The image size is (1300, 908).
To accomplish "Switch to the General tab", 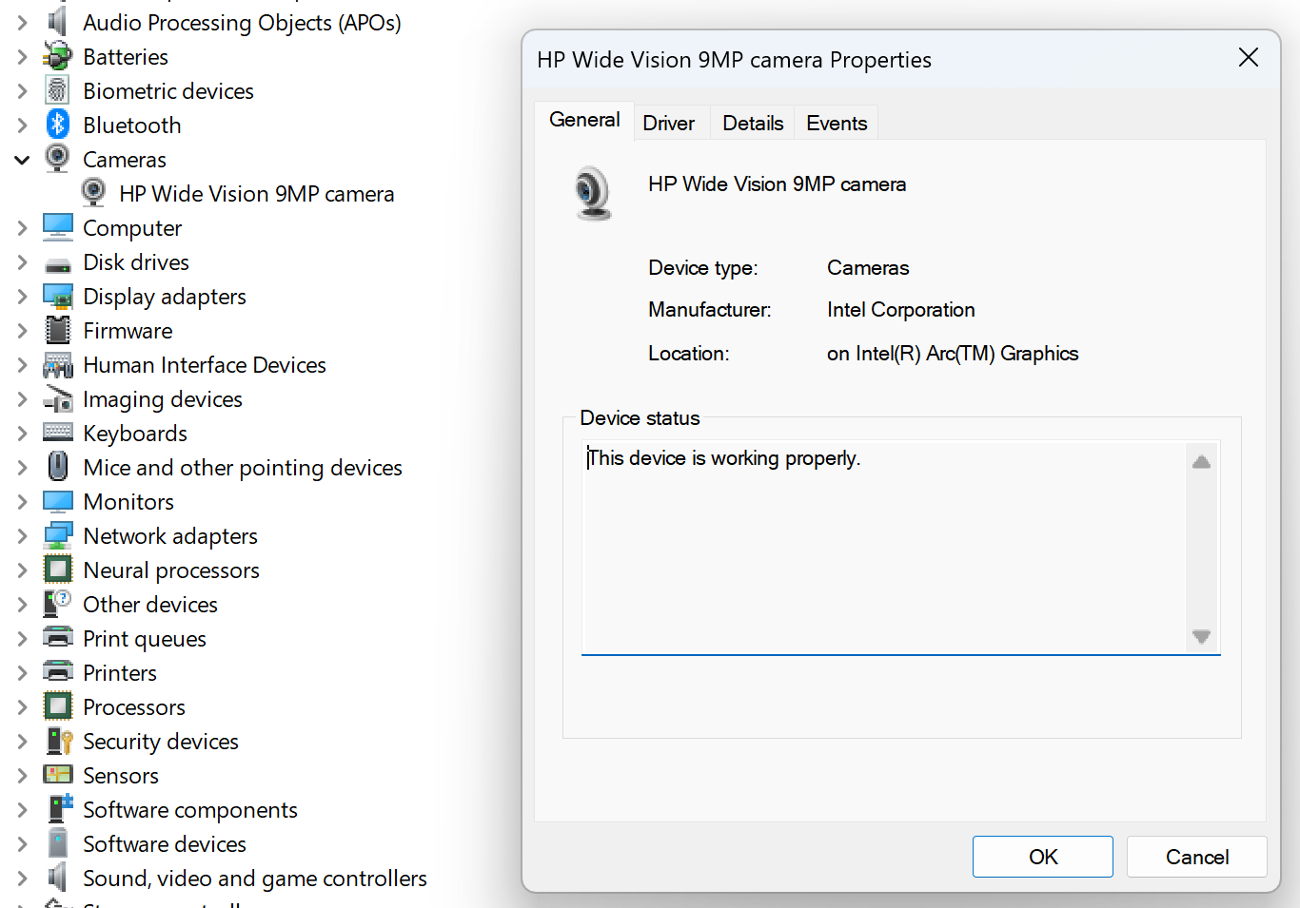I will point(584,120).
